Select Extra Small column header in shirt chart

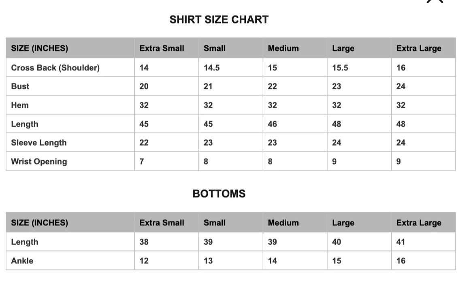pyautogui.click(x=162, y=48)
